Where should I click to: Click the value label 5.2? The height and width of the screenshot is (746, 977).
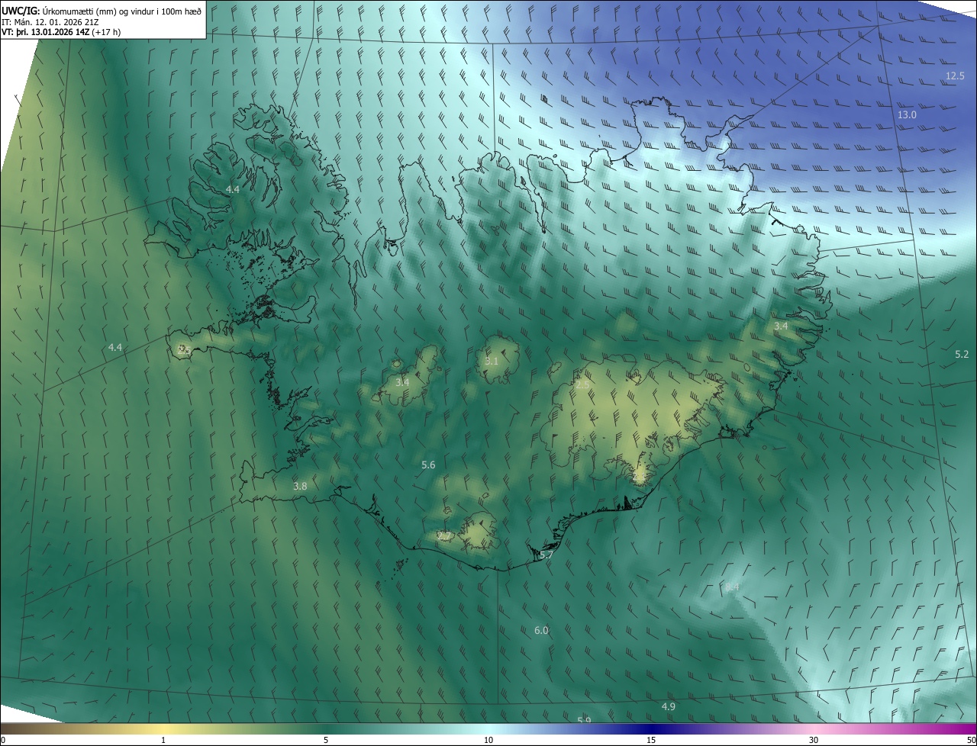coord(962,354)
